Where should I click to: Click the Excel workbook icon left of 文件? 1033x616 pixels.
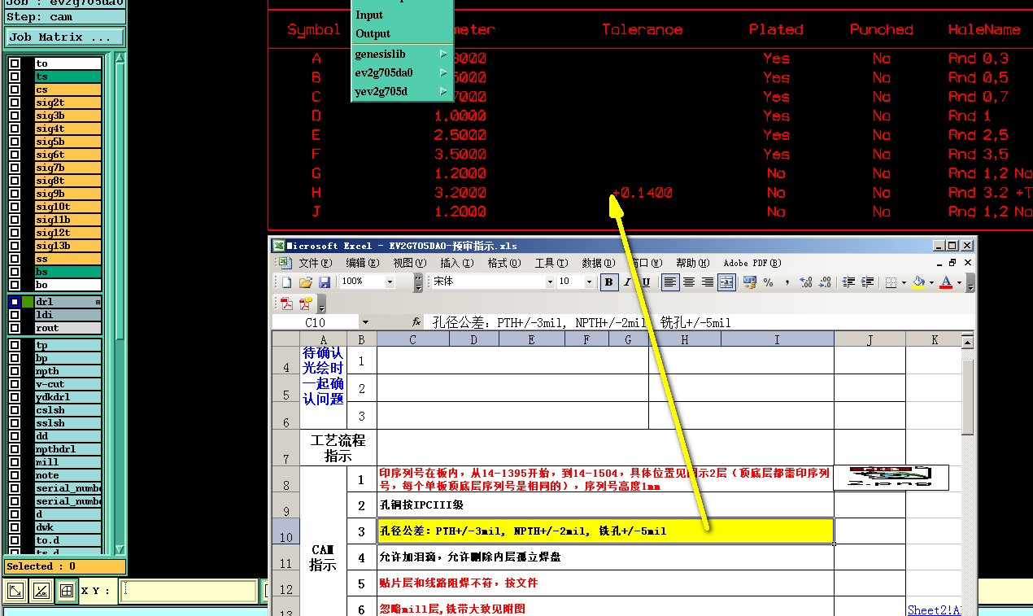click(x=285, y=263)
